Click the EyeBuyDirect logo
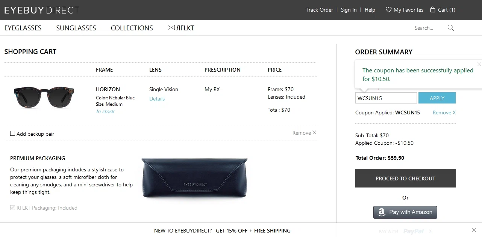Viewport: 482px width, 237px height. pyautogui.click(x=42, y=10)
